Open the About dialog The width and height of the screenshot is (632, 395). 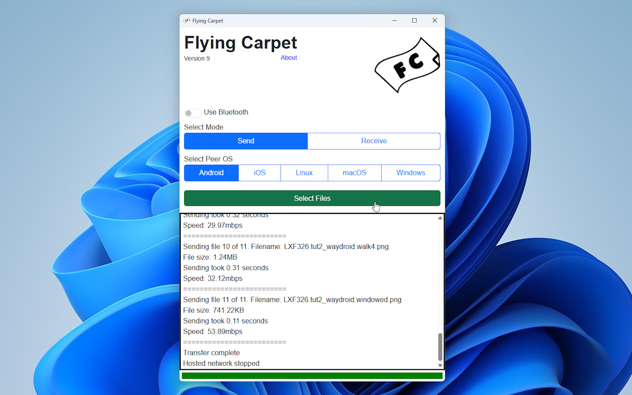pos(289,57)
